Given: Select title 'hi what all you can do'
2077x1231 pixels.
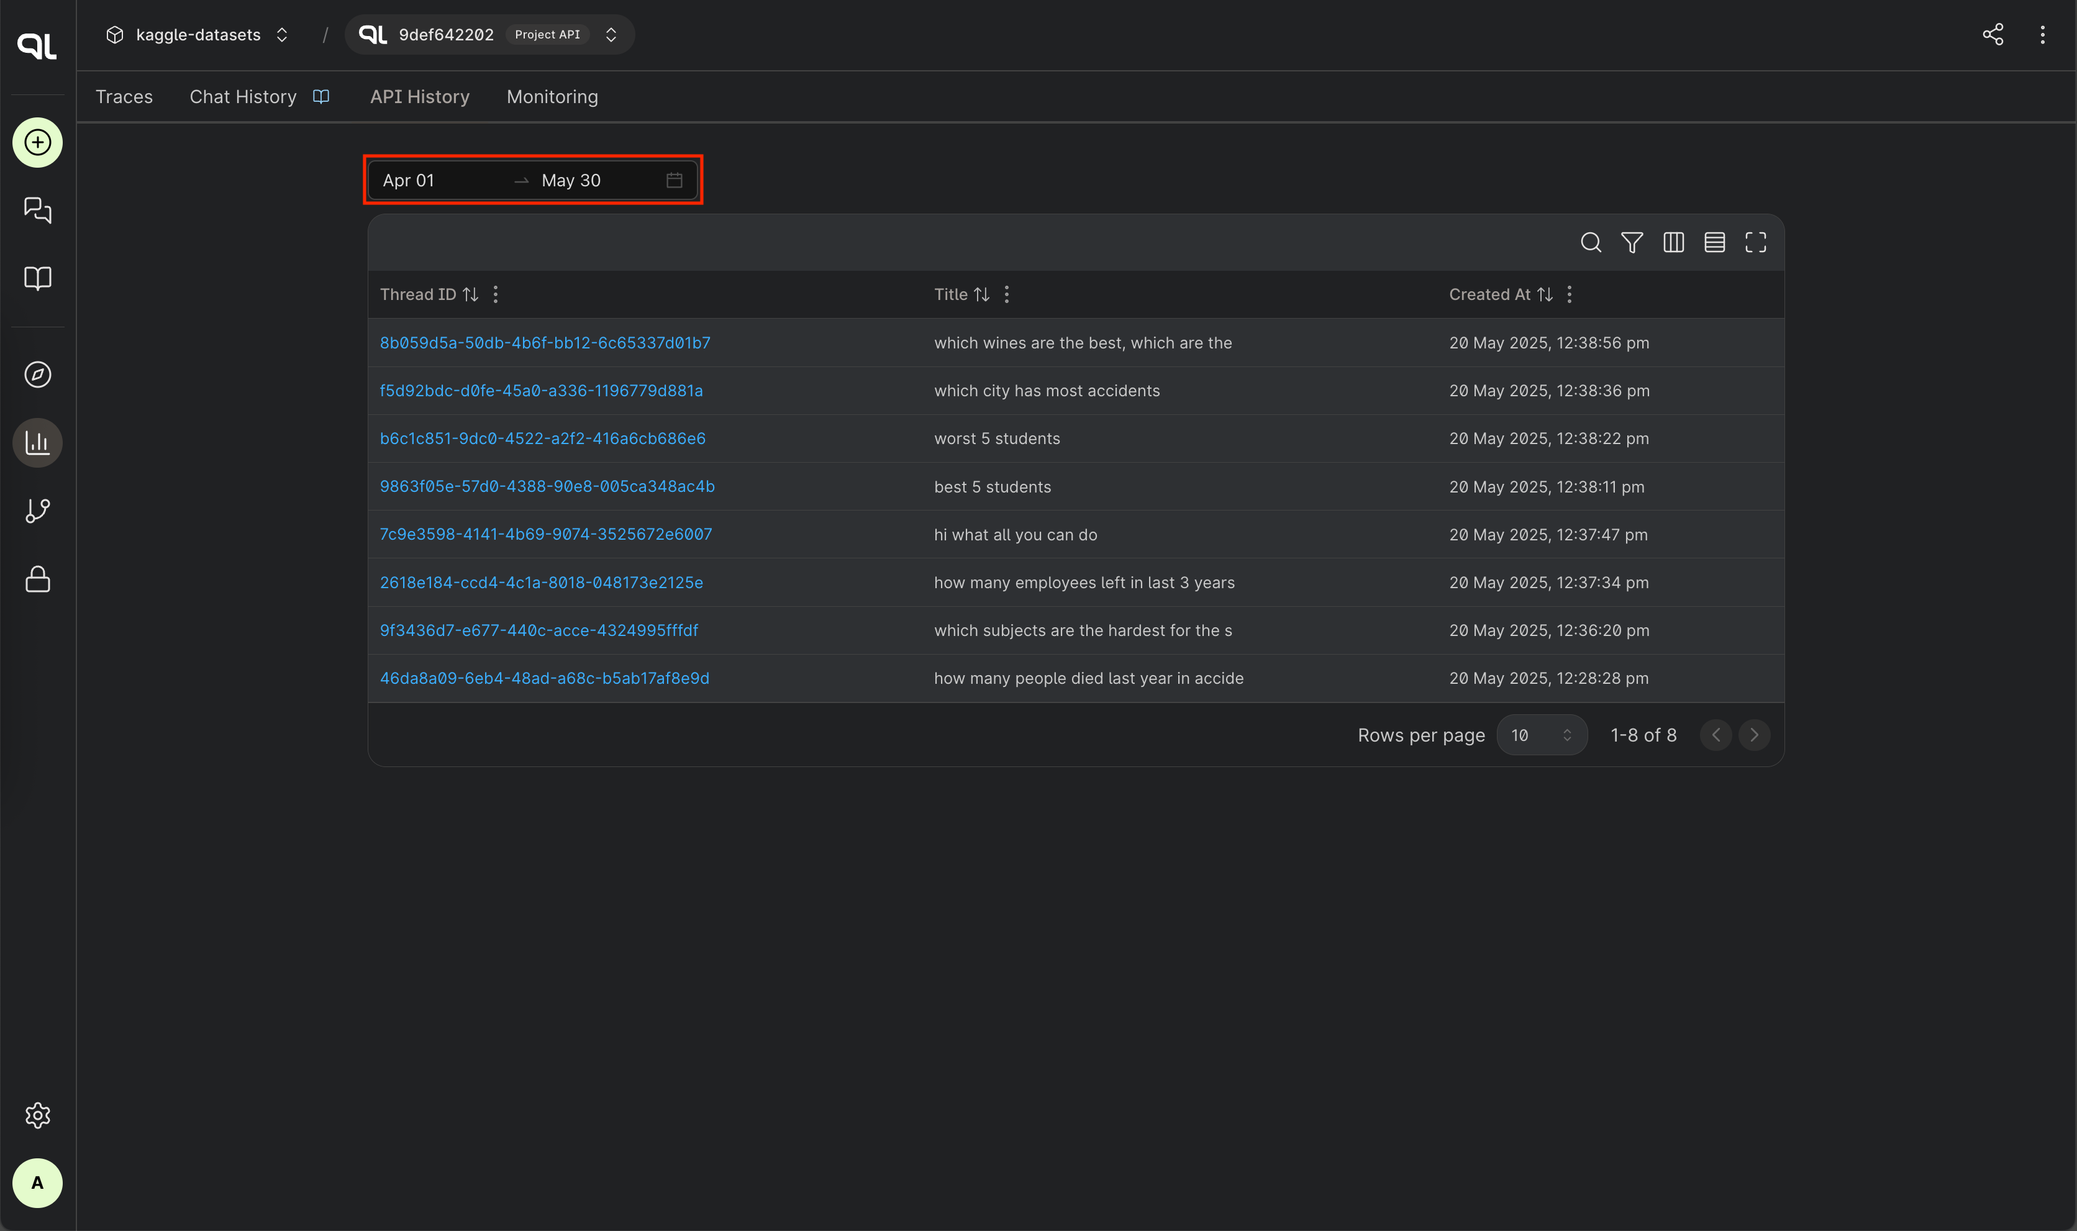Looking at the screenshot, I should tap(1016, 535).
